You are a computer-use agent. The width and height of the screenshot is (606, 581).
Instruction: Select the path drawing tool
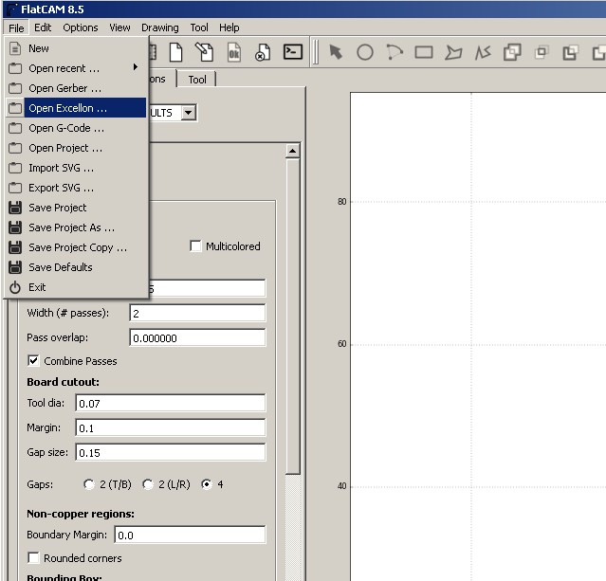[x=483, y=52]
